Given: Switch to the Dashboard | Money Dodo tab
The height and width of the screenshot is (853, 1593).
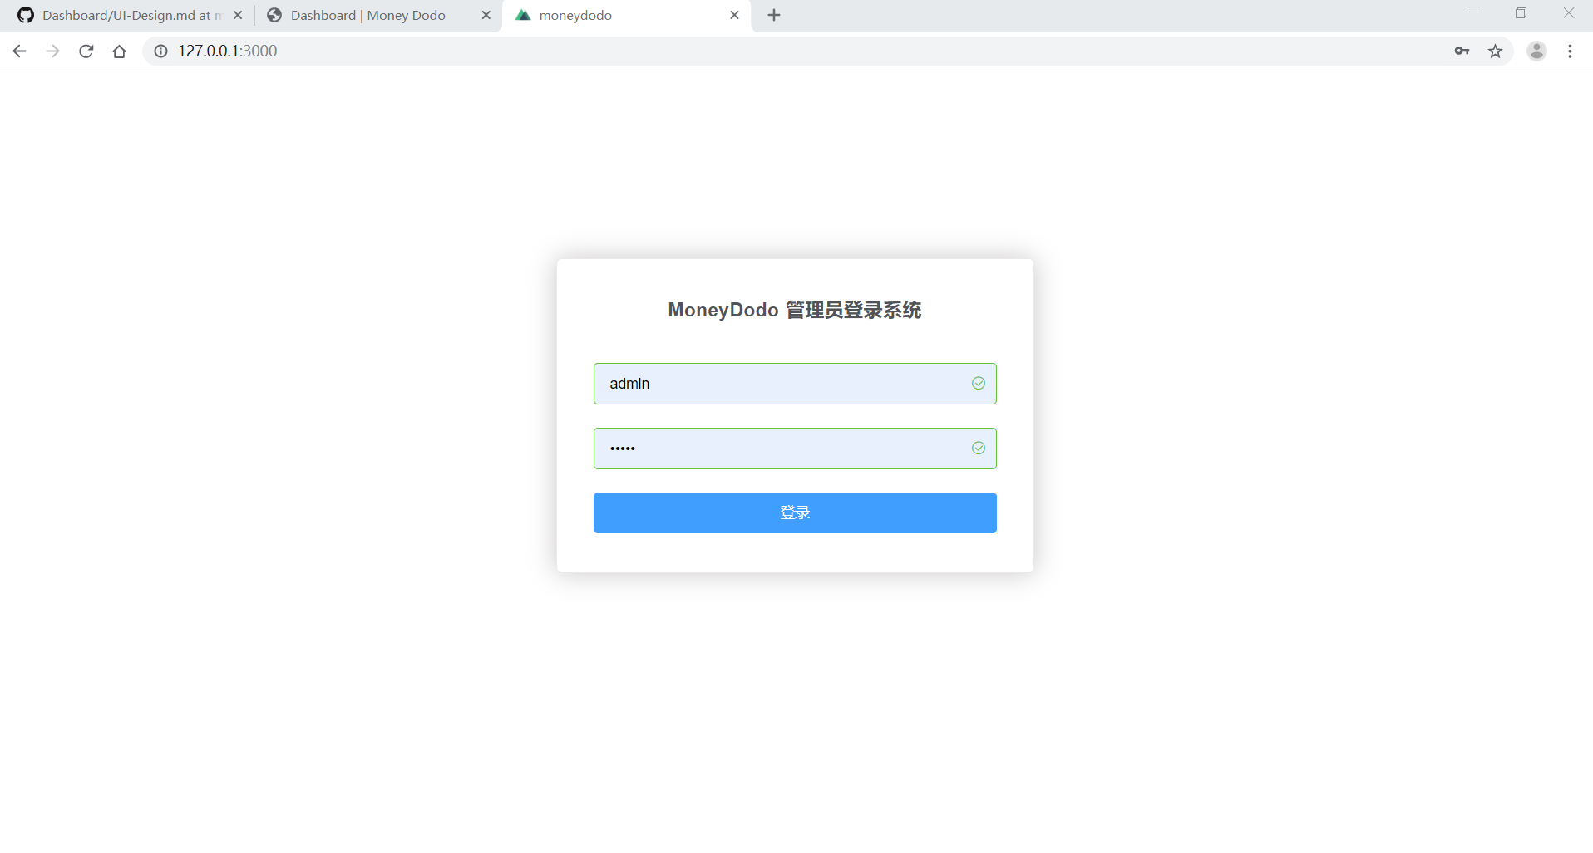Looking at the screenshot, I should pyautogui.click(x=378, y=16).
